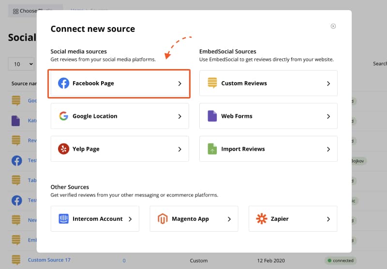Screen dimensions: 387x269
Task: Click the Magento logo icon
Action: click(x=163, y=219)
